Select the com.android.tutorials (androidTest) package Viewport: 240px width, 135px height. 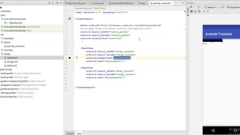(x=21, y=27)
